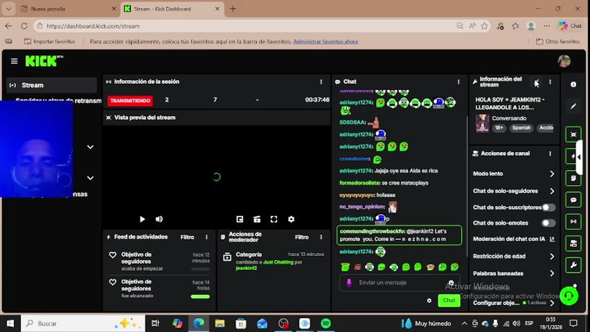The image size is (590, 332).
Task: Mute the stream preview volume
Action: click(x=159, y=219)
